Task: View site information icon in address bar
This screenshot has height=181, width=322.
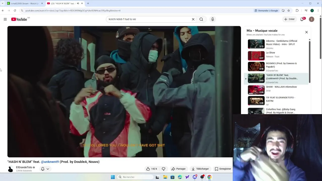Action: point(22,11)
